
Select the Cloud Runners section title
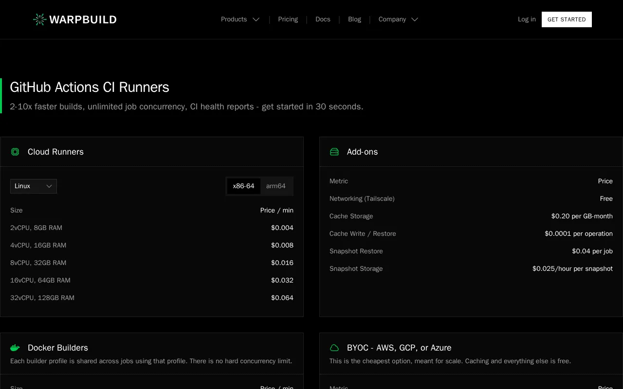click(x=55, y=152)
